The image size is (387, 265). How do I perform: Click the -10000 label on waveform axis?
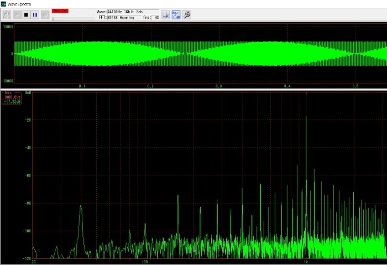[x=7, y=81]
